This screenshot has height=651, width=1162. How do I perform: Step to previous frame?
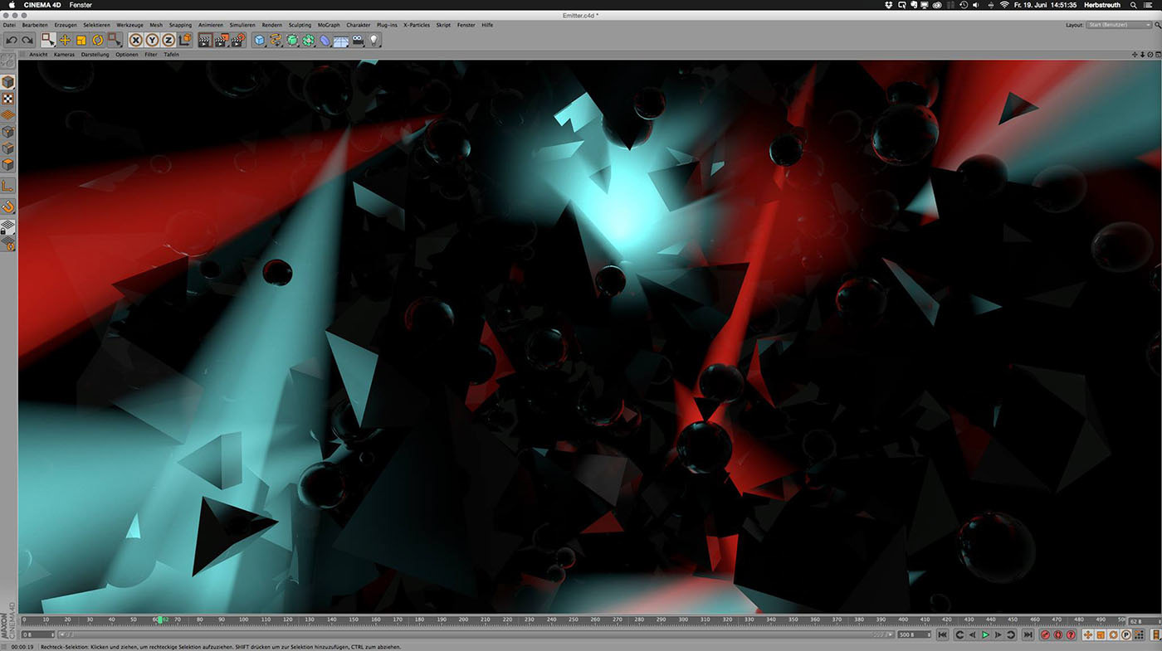click(972, 634)
